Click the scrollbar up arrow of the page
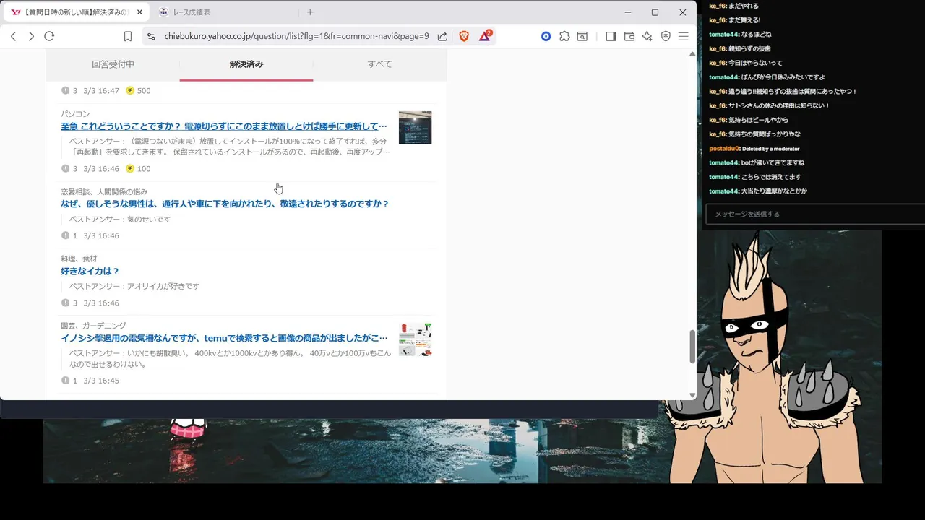 tap(692, 54)
